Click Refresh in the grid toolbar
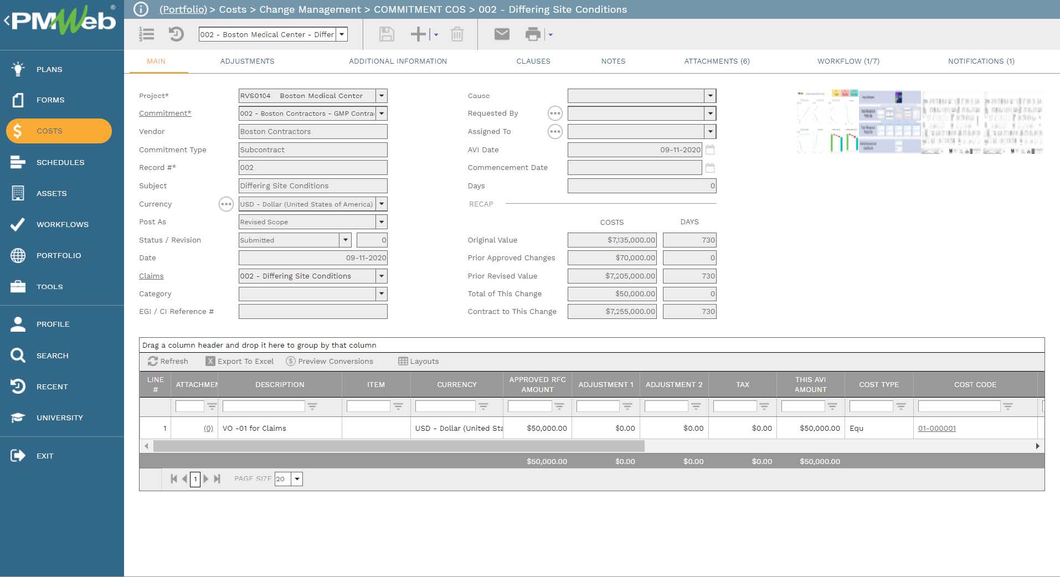The width and height of the screenshot is (1060, 577). tap(168, 361)
